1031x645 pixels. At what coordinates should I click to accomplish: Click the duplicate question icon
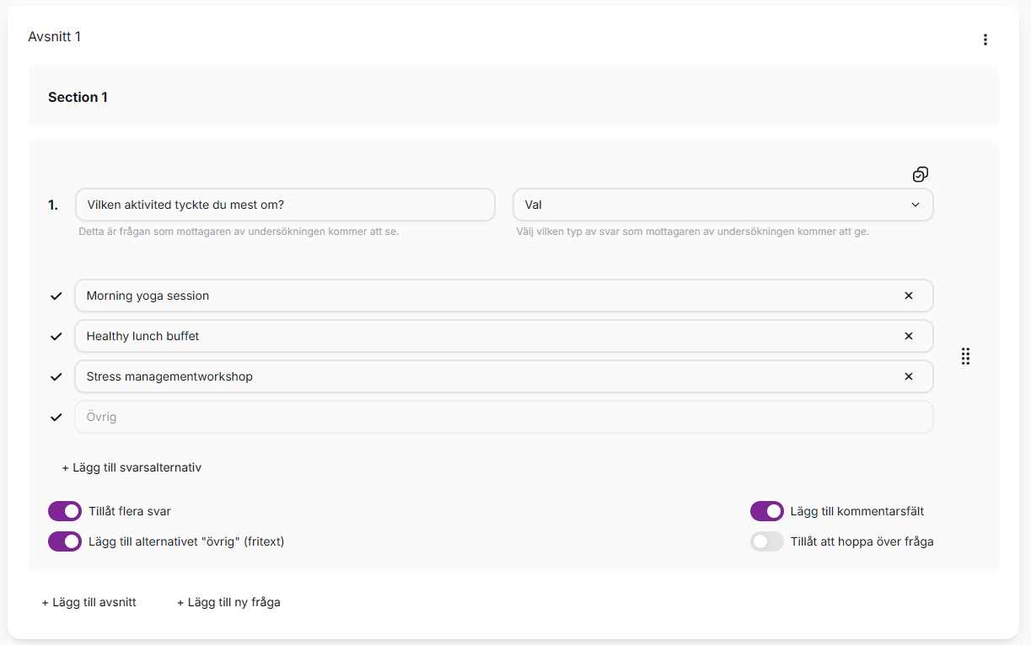click(920, 174)
